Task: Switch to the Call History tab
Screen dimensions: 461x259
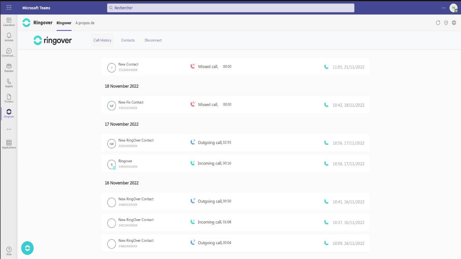Action: (102, 40)
